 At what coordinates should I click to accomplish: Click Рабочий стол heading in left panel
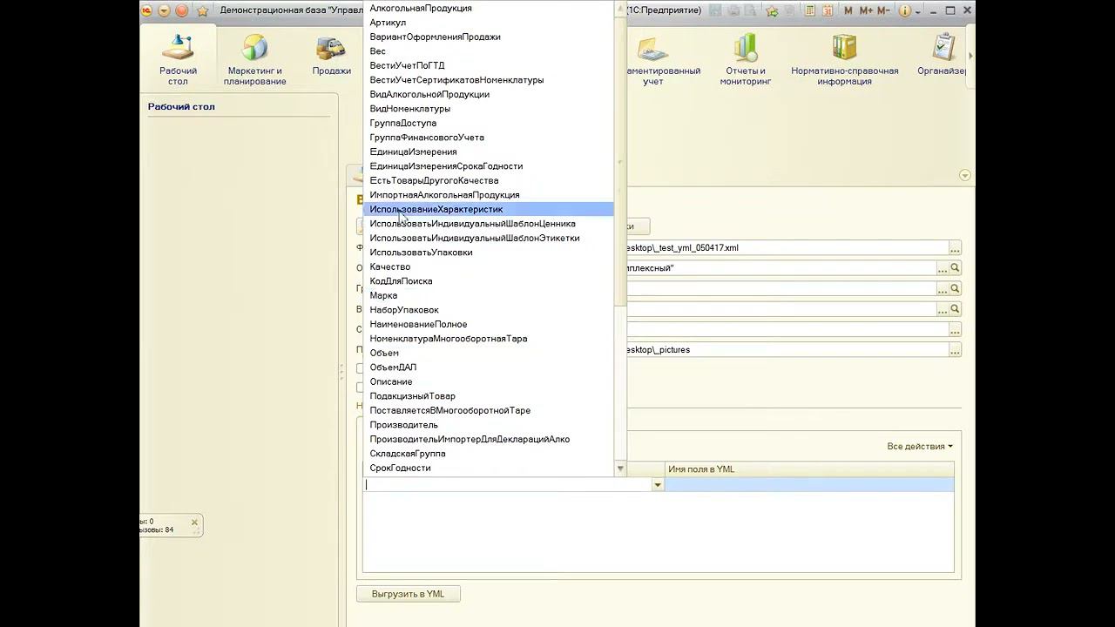click(181, 106)
